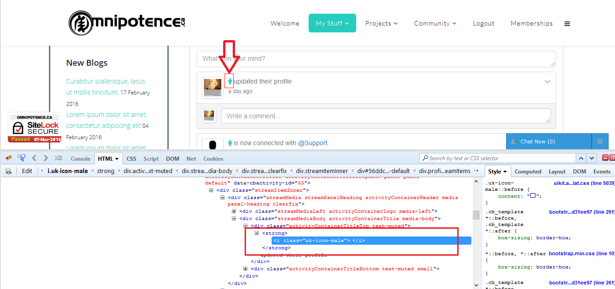Jump to next search result arrow
This screenshot has width=615, height=289.
[592, 158]
